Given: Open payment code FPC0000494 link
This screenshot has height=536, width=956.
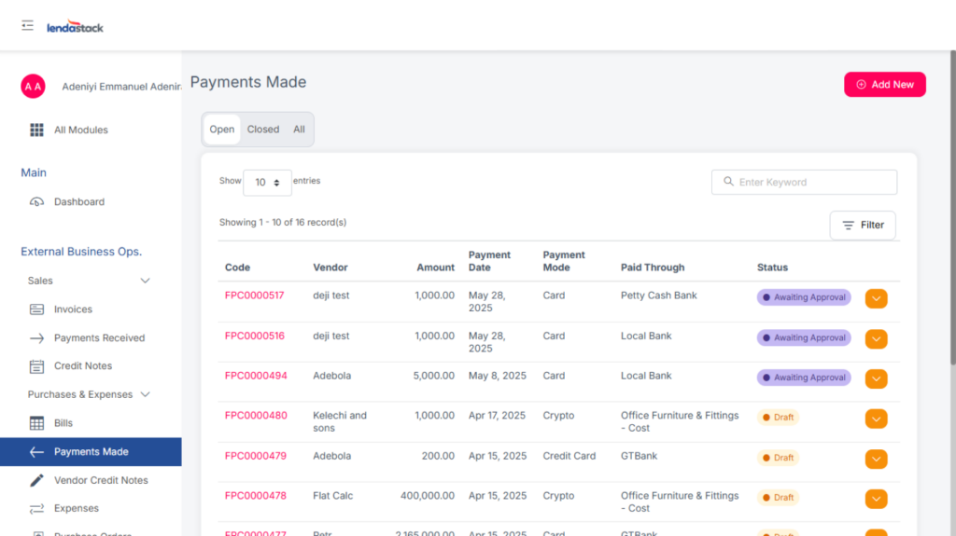Looking at the screenshot, I should 256,377.
